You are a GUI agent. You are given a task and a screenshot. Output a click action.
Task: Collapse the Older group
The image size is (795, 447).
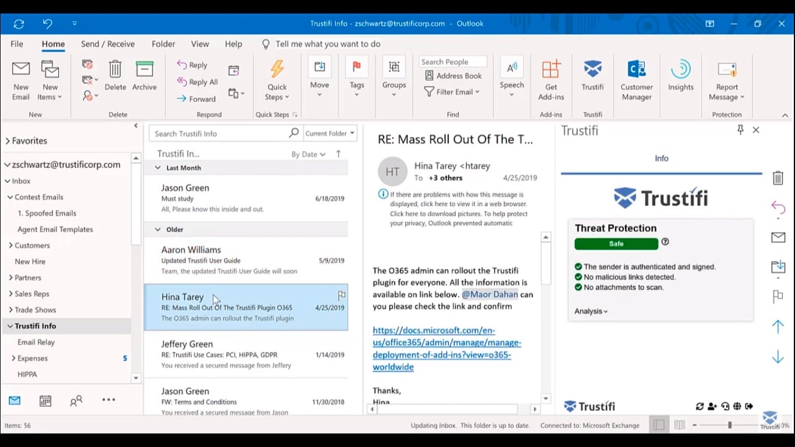coord(158,229)
